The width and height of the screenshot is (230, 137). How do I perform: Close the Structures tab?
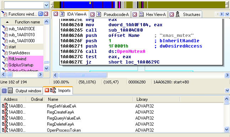coord(172,14)
